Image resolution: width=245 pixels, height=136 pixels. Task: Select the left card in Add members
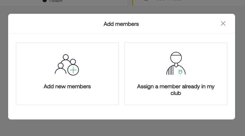pyautogui.click(x=67, y=74)
